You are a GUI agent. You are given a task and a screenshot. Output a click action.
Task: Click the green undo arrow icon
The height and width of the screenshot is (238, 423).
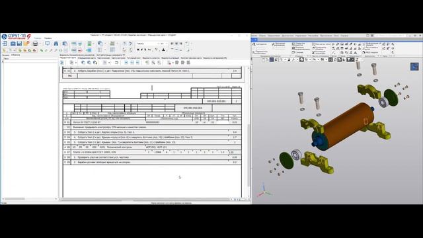(42, 50)
